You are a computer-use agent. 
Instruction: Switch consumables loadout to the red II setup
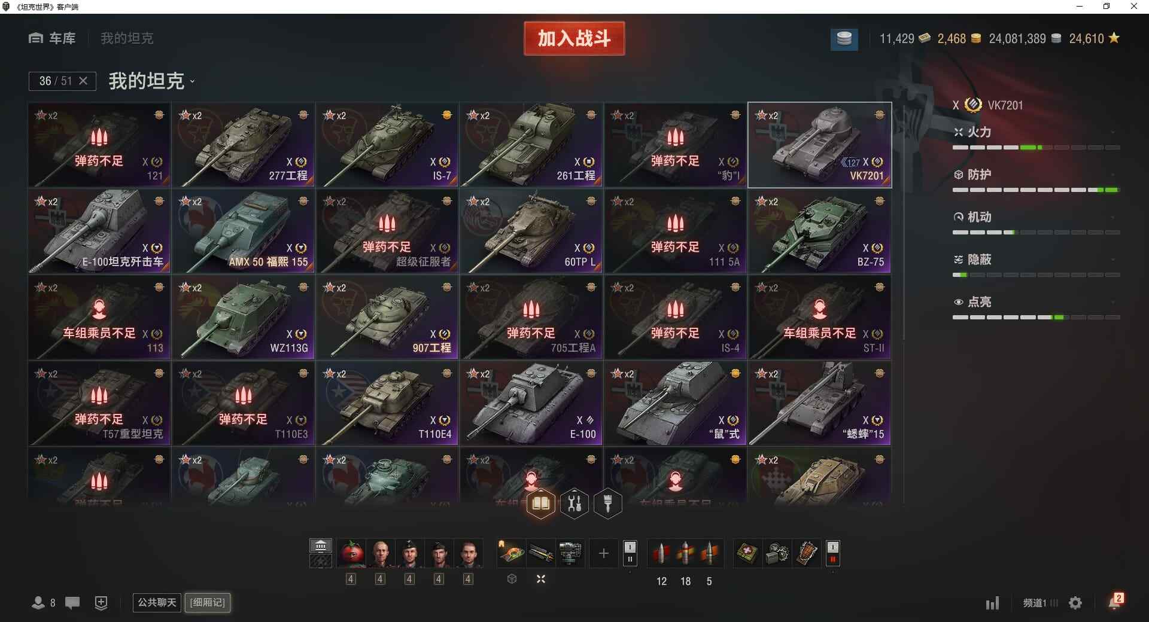point(832,560)
